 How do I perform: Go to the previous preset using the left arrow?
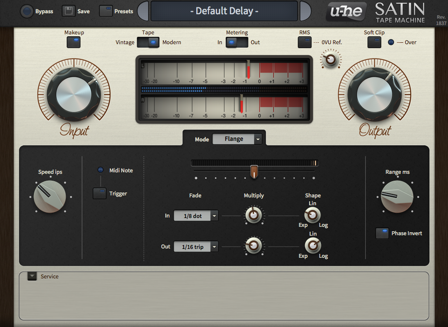point(143,11)
